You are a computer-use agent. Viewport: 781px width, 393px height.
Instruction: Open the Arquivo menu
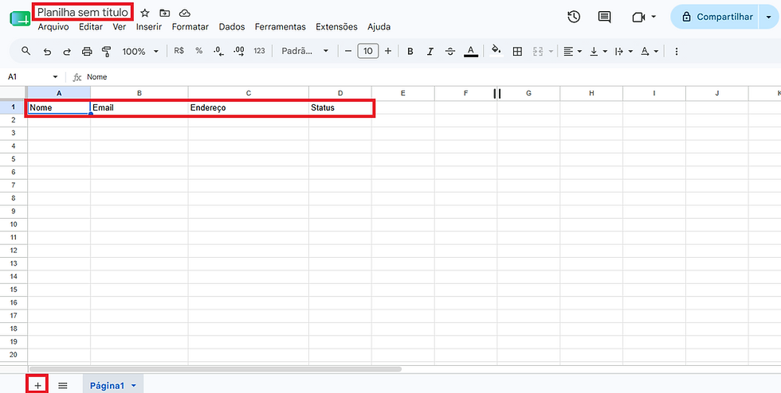pos(53,27)
